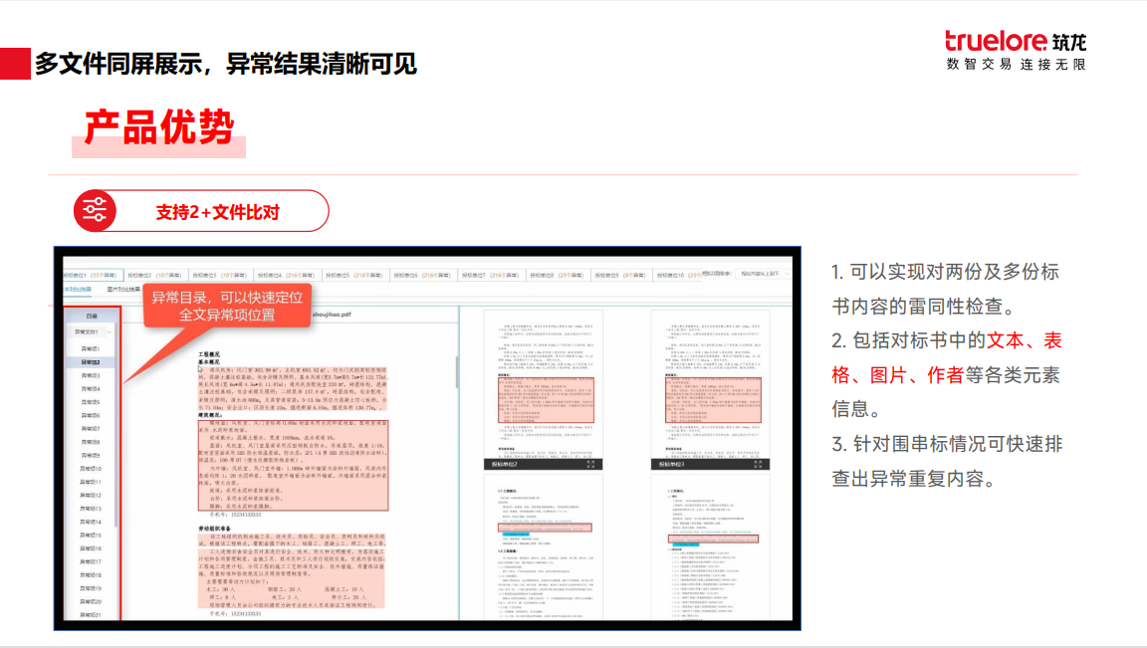Select 异常项1 in the directory
1147x648 pixels.
91,348
